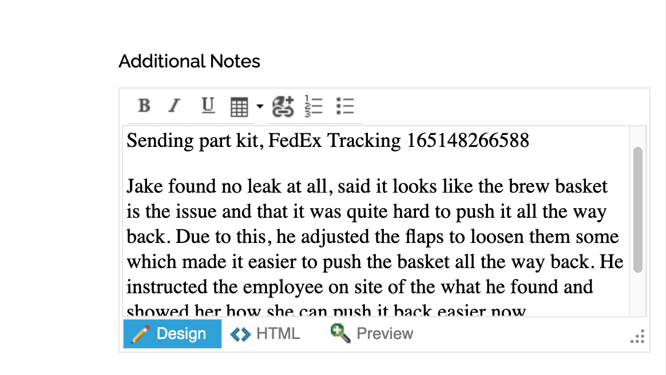Toggle underline formatting on
The width and height of the screenshot is (666, 375).
pos(207,106)
